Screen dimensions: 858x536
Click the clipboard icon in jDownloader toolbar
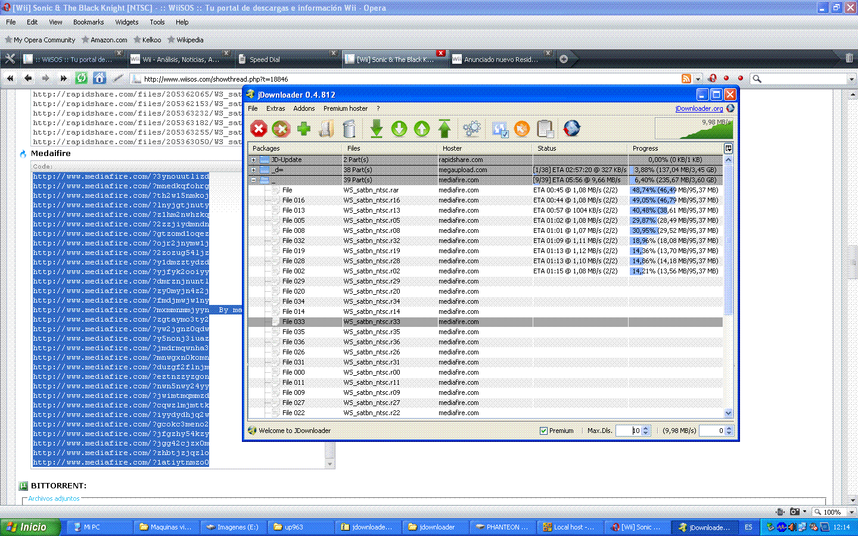pos(545,129)
